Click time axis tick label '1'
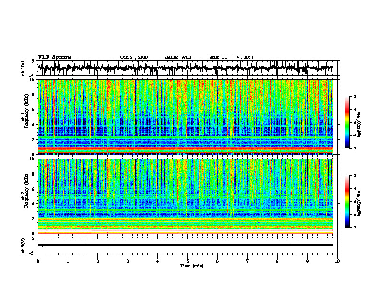 pyautogui.click(x=68, y=261)
